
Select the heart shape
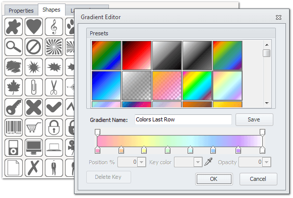[x=34, y=27]
